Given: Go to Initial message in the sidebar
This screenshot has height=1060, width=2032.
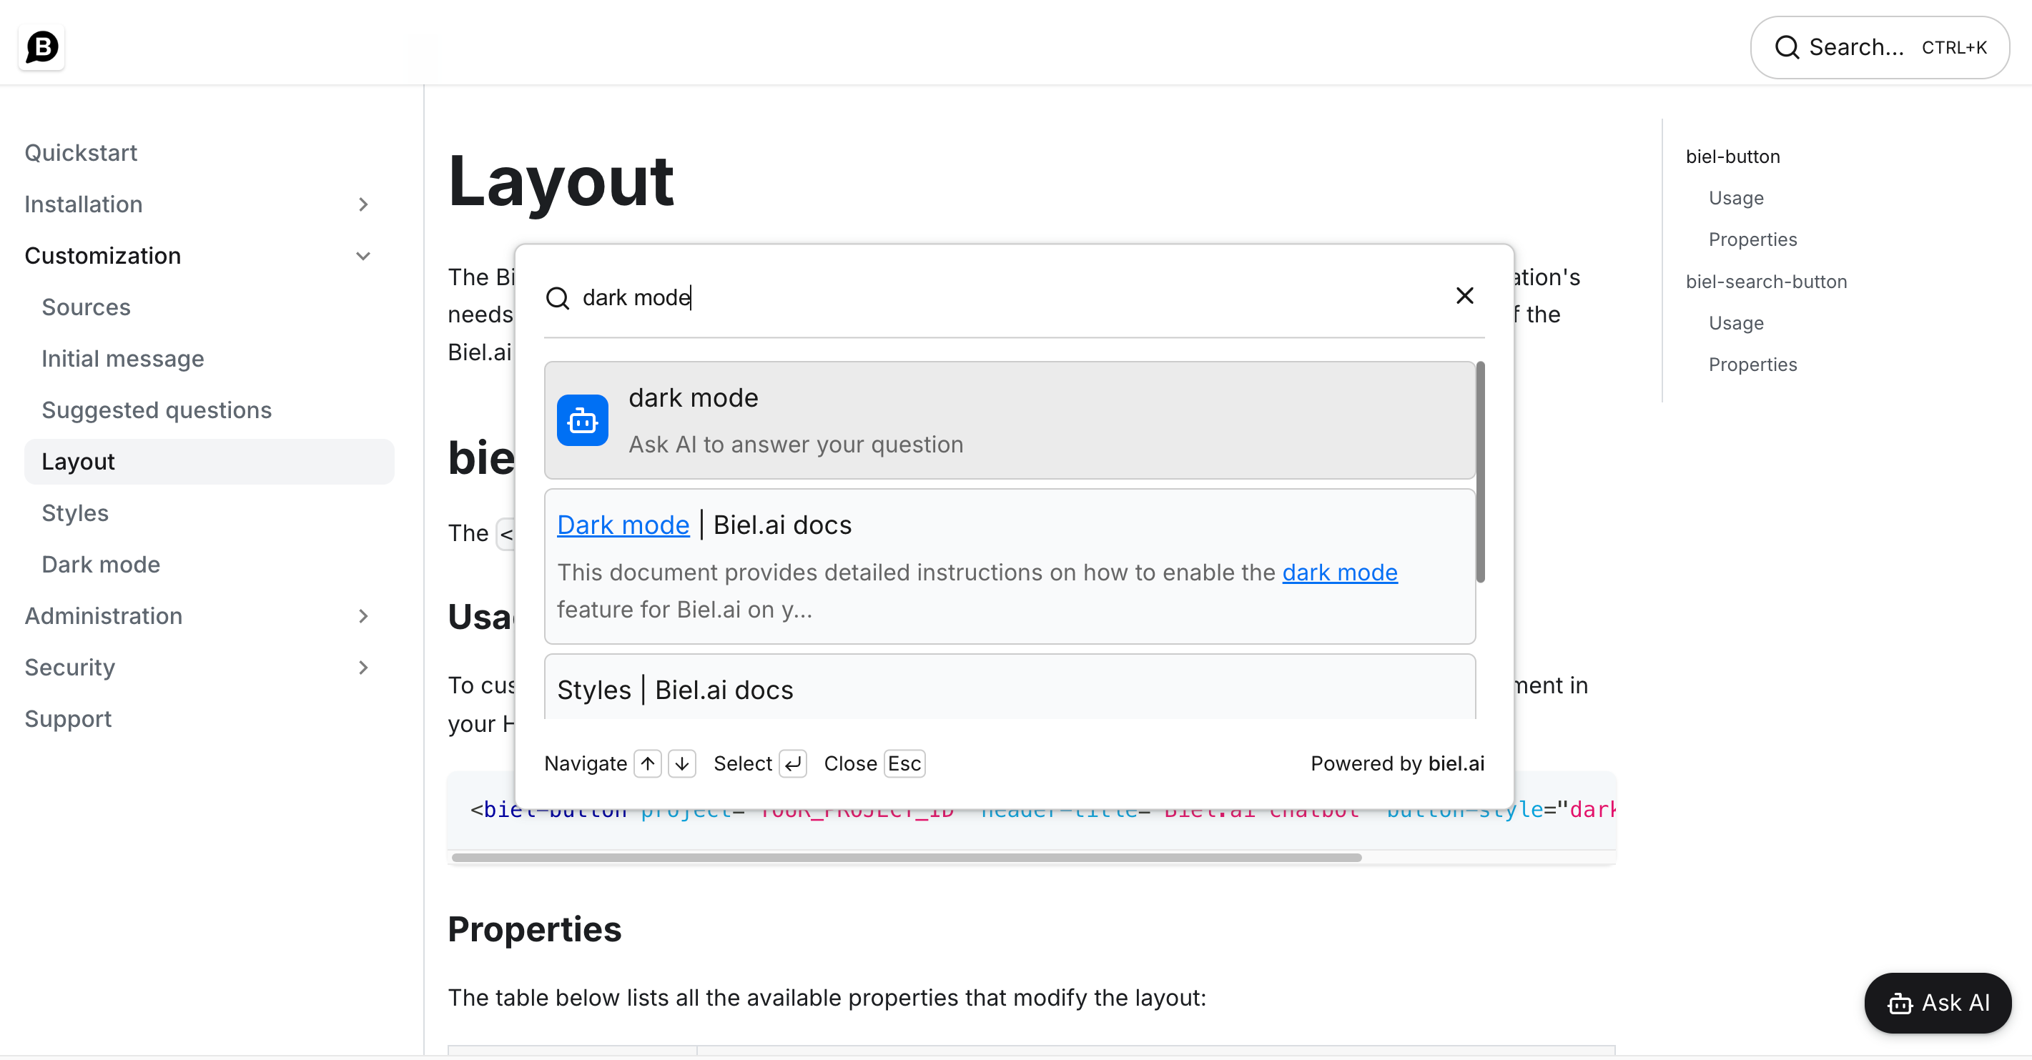Looking at the screenshot, I should 122,359.
